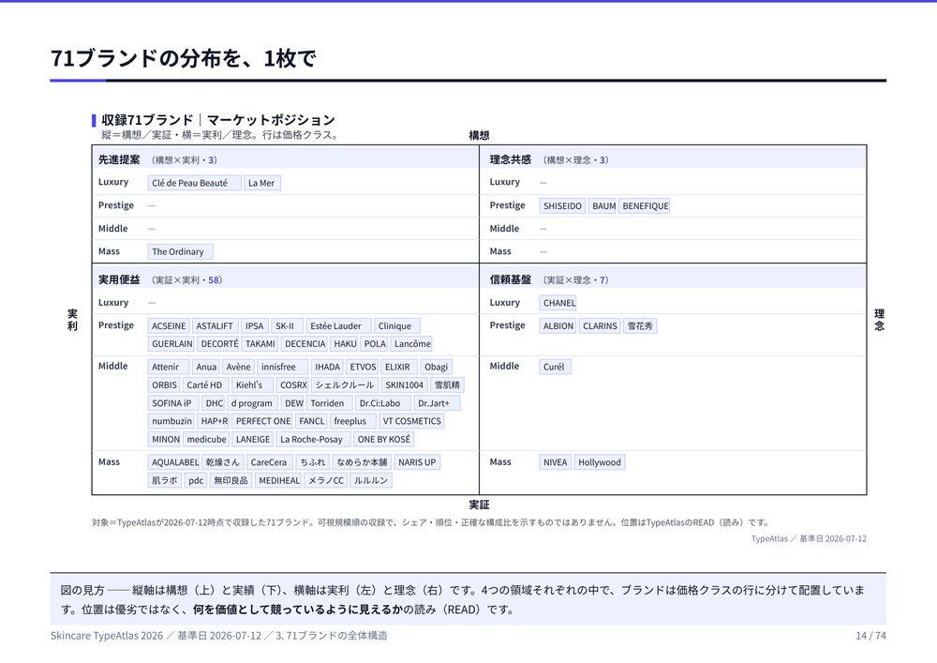Screen dimensions: 937x663
Task: Select the La Mer brand tag
Action: click(261, 183)
